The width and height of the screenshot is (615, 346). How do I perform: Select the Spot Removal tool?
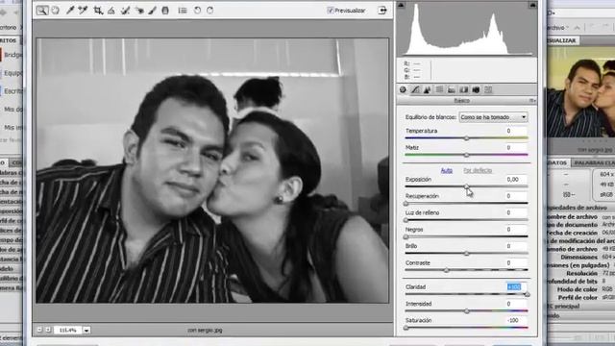click(x=126, y=11)
